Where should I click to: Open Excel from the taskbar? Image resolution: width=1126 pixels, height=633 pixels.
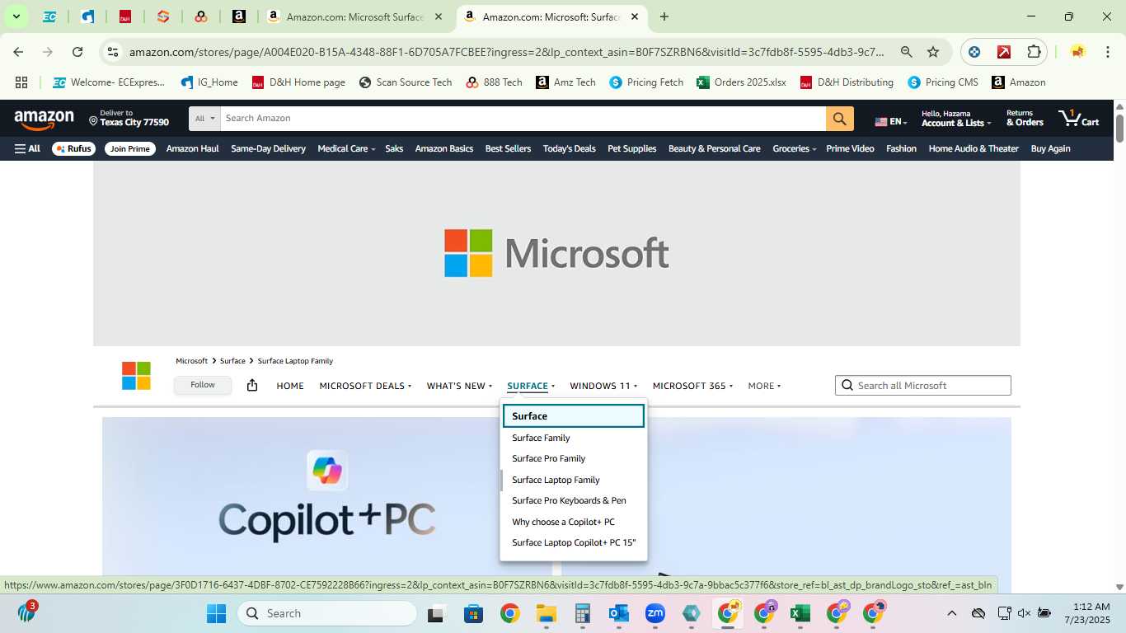pyautogui.click(x=799, y=613)
